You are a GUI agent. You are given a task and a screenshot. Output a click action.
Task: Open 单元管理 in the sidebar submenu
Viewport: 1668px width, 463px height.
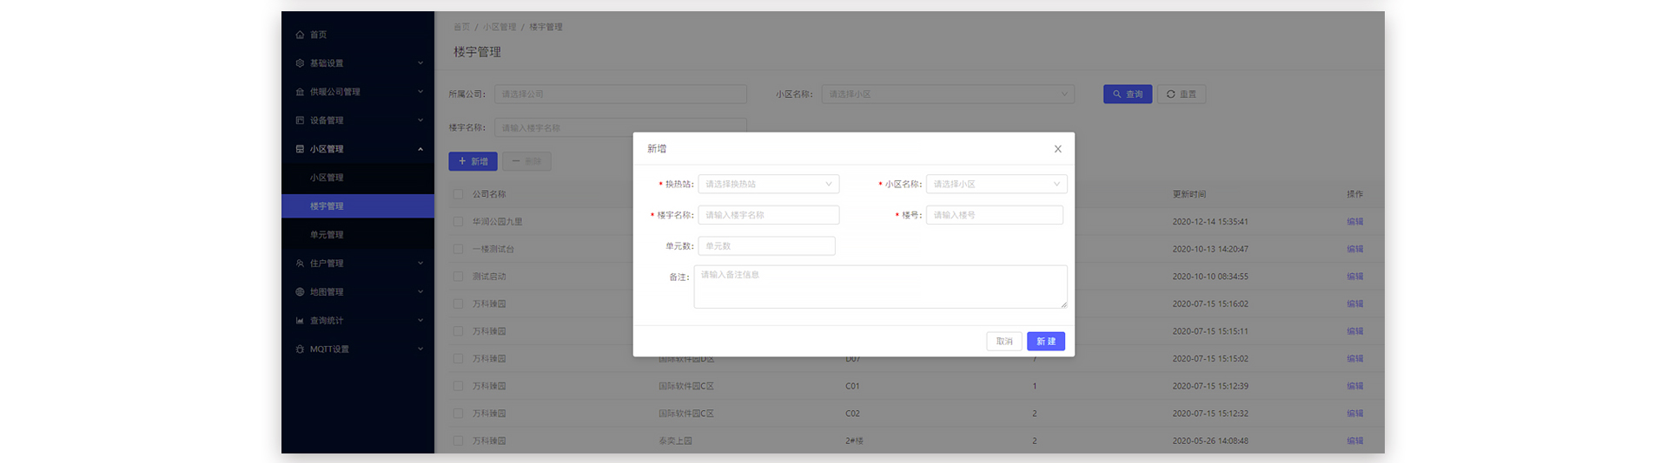coord(327,235)
